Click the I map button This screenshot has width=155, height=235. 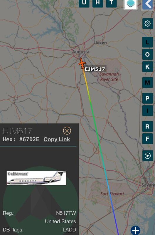pos(147,111)
